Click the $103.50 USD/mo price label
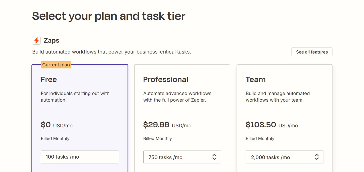The width and height of the screenshot is (364, 172). coord(272,125)
